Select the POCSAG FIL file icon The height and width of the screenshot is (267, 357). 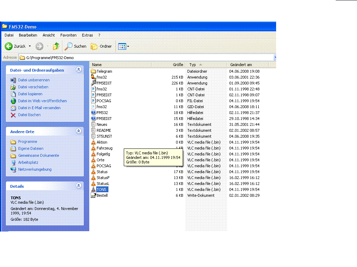[93, 101]
